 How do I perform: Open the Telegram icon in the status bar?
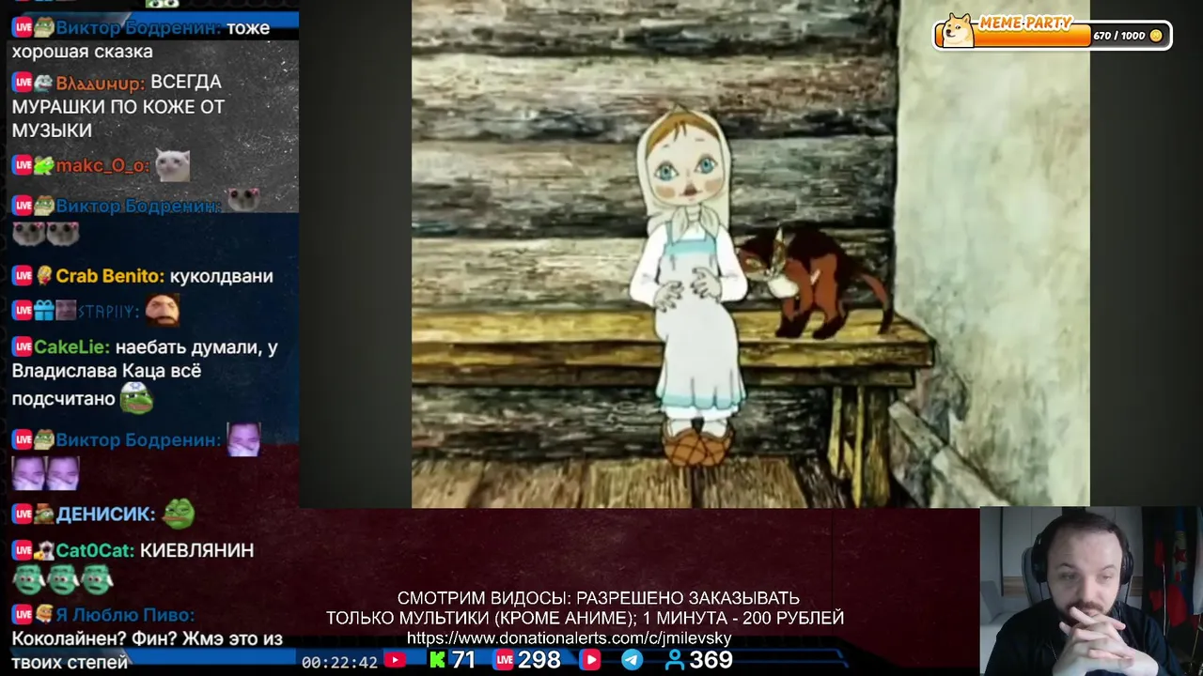point(633,660)
